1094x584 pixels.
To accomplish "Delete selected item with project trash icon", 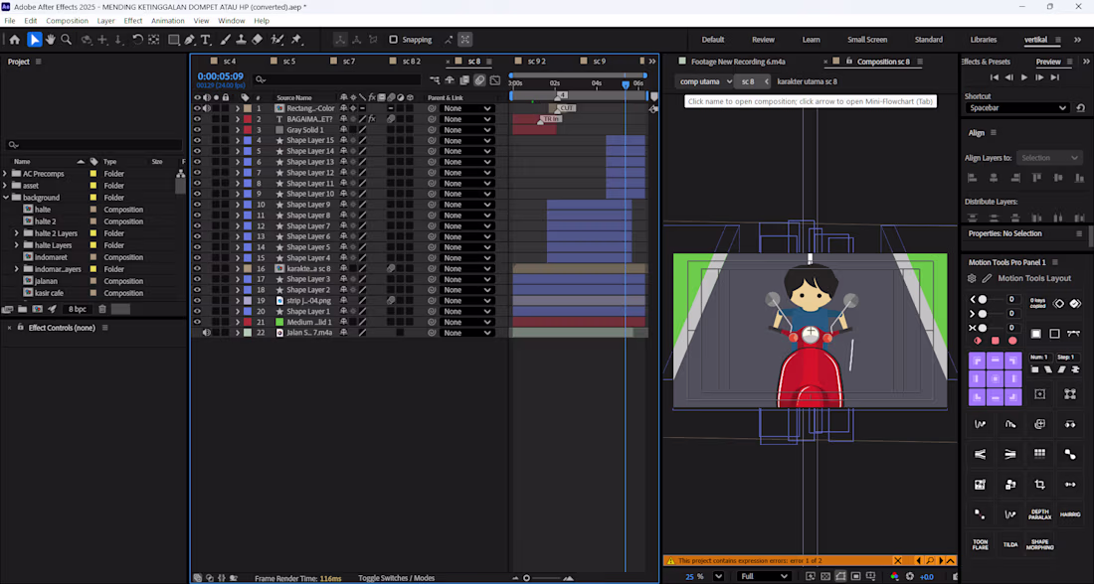I will (101, 310).
